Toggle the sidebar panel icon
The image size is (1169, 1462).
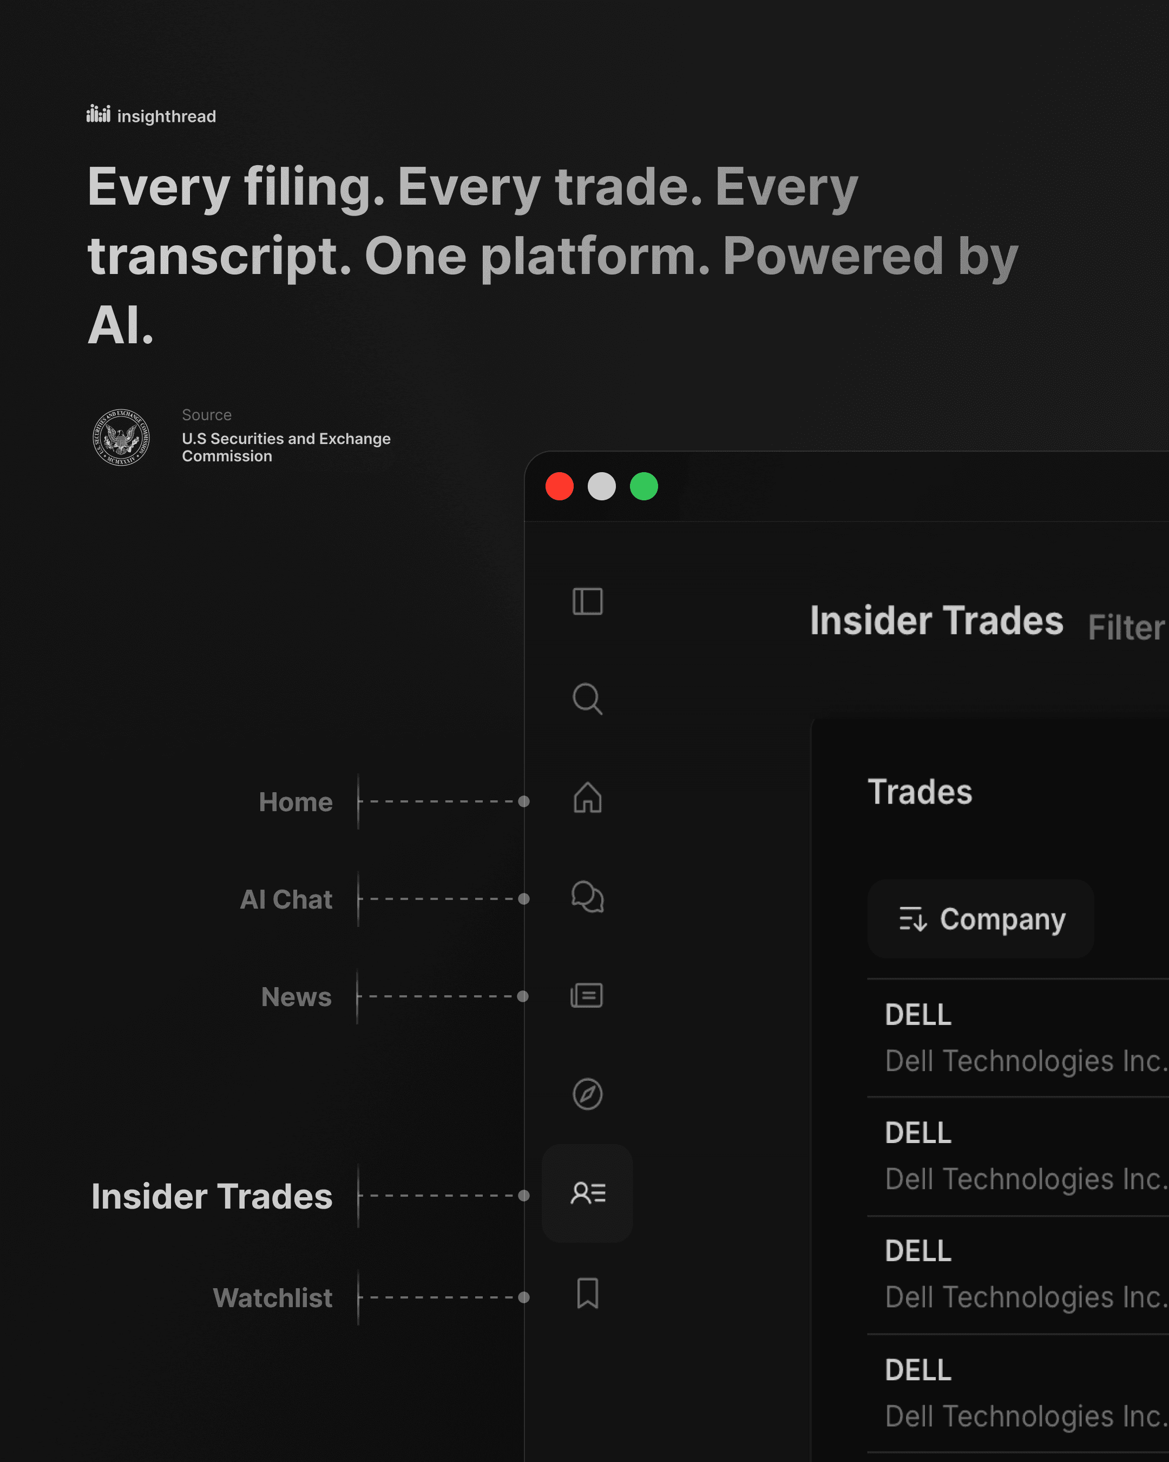point(587,602)
